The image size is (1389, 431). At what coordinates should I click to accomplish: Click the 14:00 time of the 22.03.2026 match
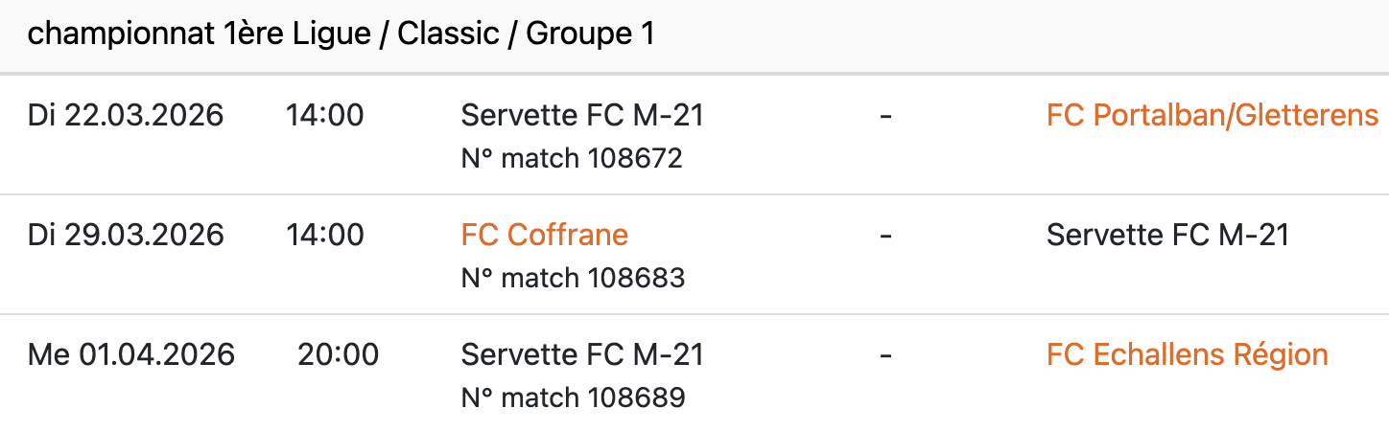[324, 116]
